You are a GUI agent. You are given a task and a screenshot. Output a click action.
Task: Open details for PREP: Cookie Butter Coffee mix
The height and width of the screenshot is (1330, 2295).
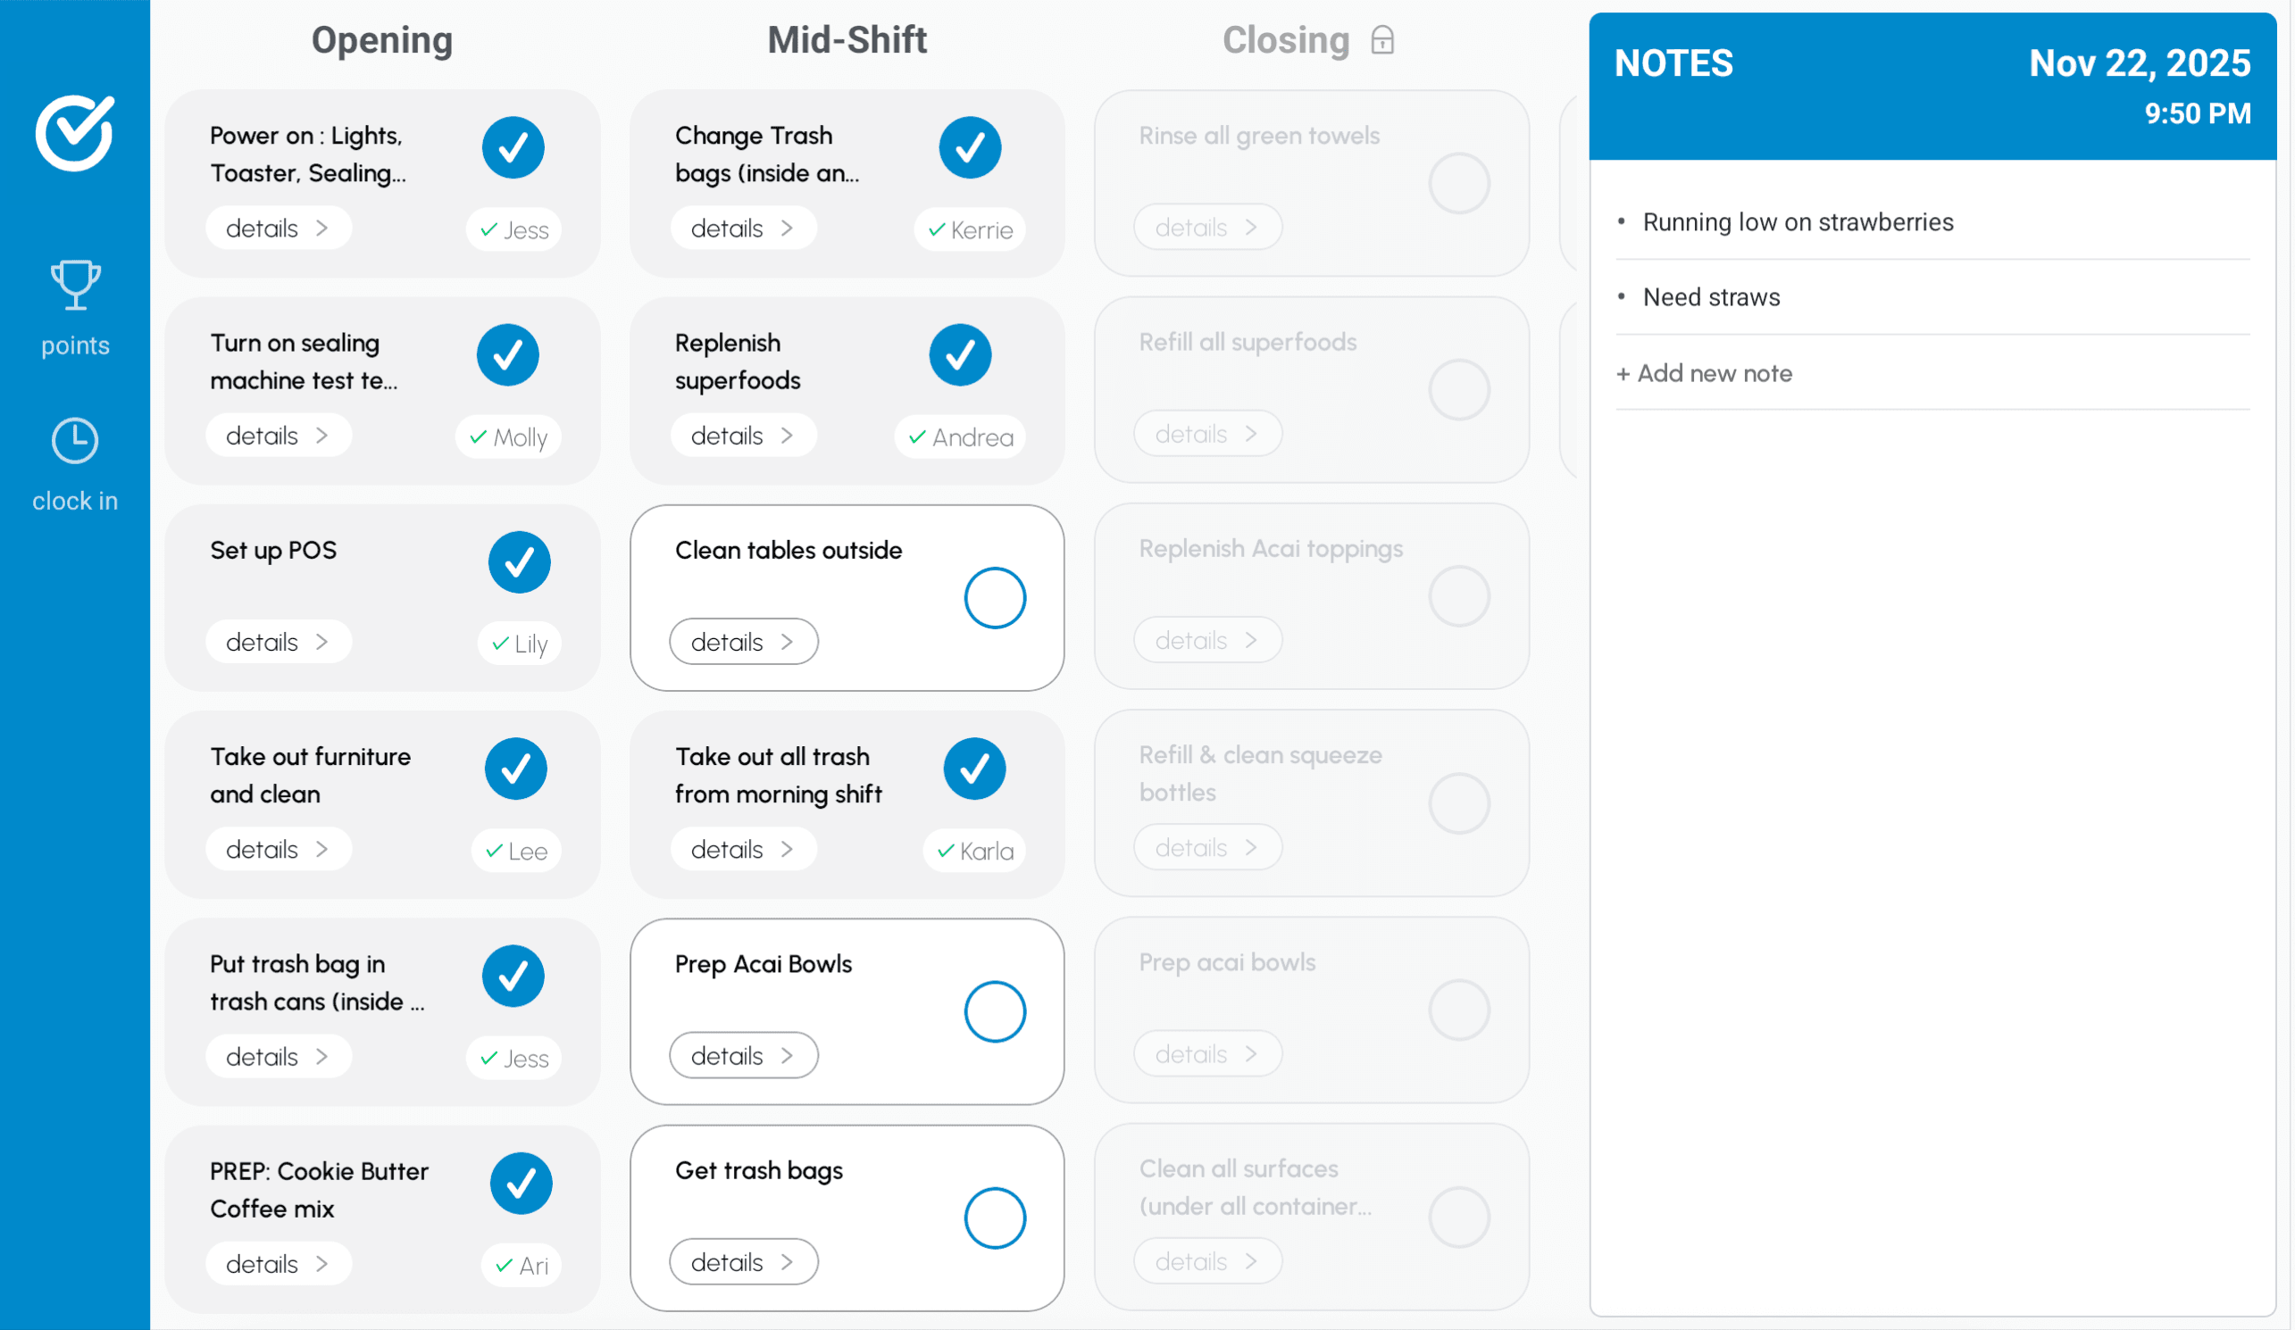pos(278,1264)
